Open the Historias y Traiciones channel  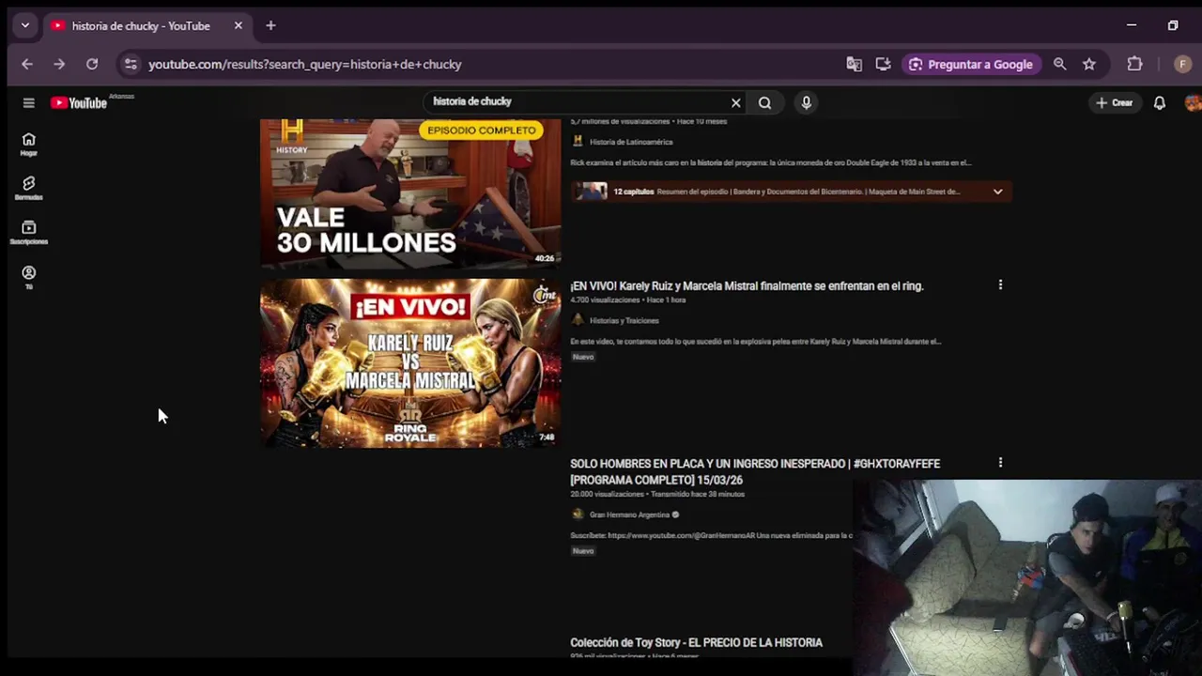pyautogui.click(x=624, y=320)
